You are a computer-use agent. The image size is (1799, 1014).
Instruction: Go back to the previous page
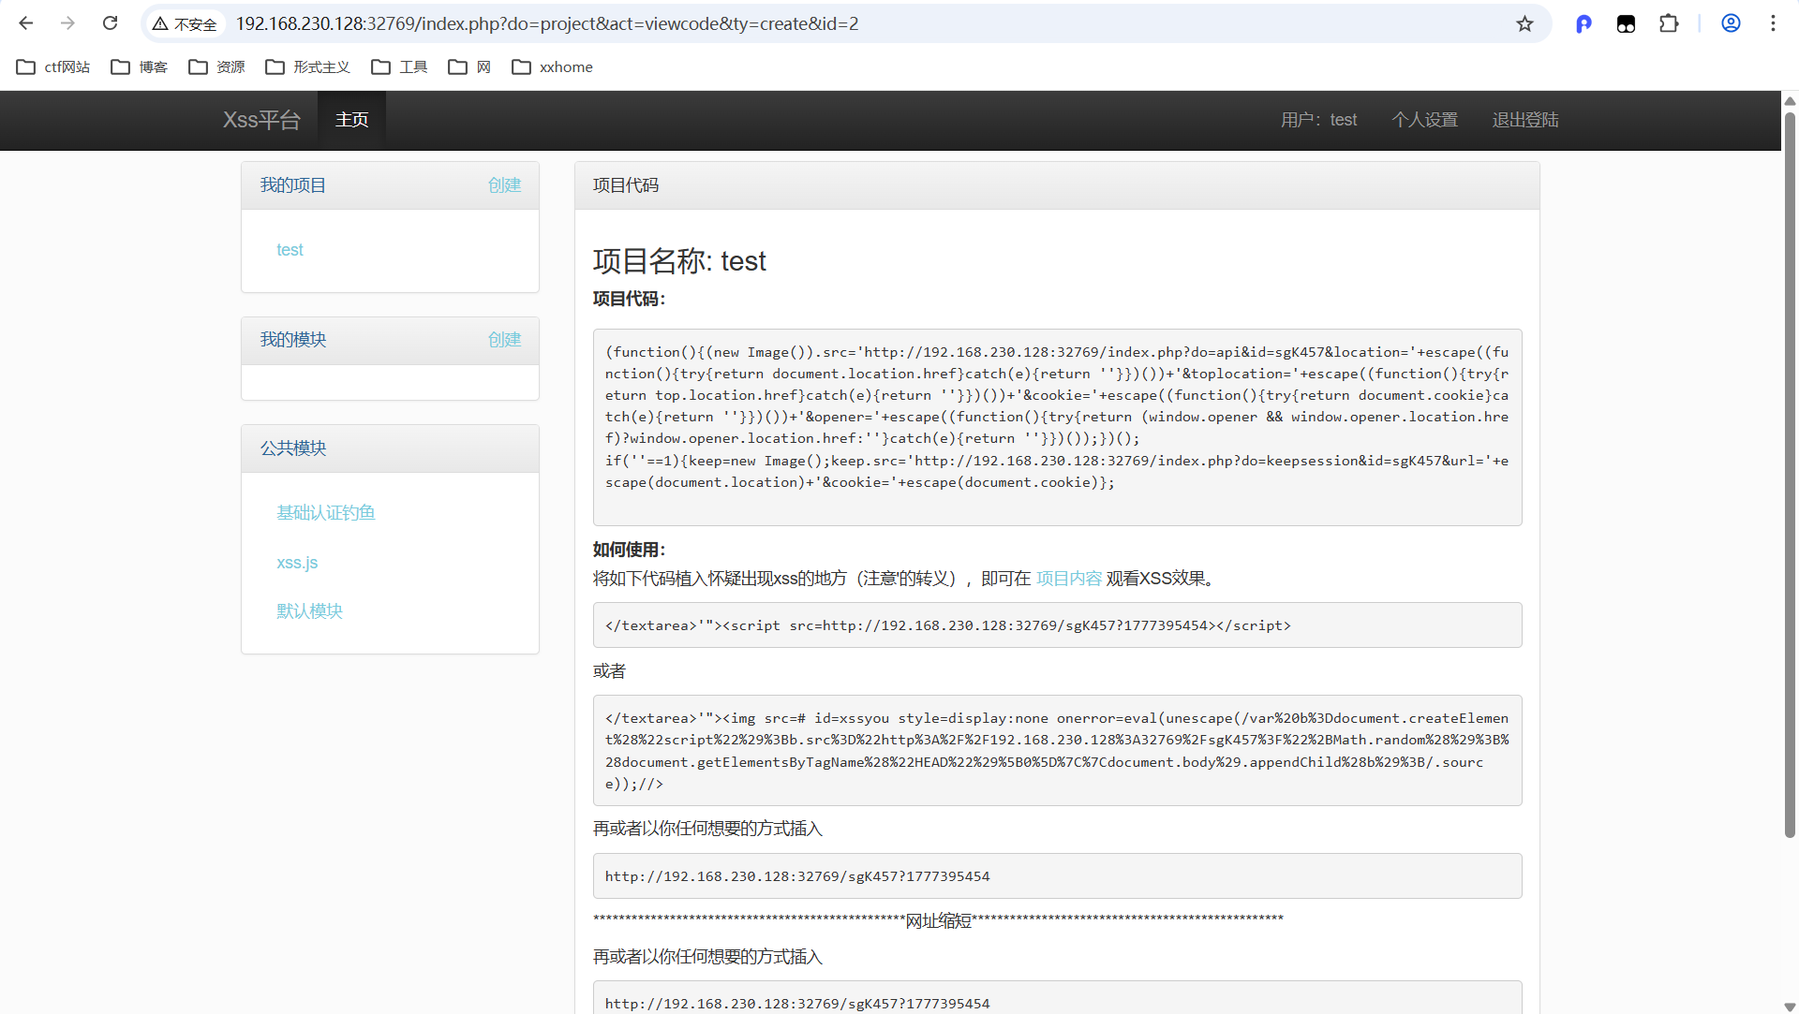coord(26,23)
